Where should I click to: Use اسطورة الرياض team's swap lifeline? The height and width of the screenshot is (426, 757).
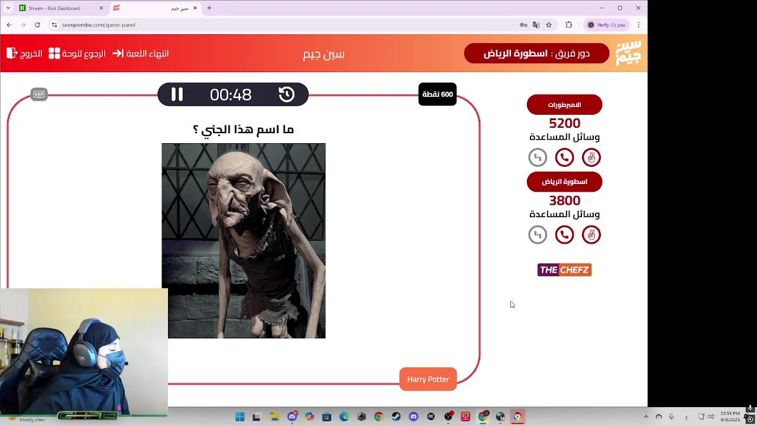coord(538,235)
